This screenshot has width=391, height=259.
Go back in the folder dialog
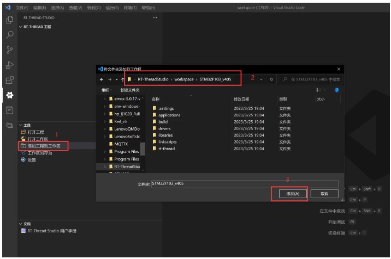[102, 79]
